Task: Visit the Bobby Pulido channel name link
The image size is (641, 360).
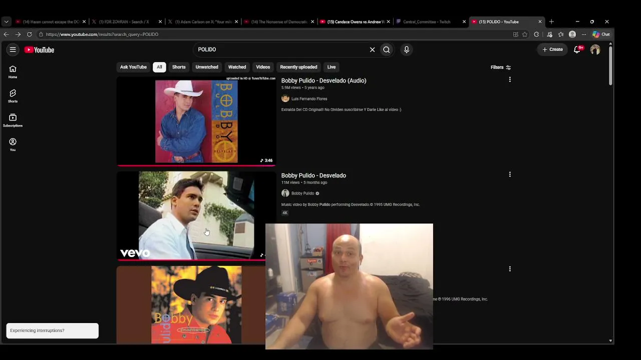Action: (x=302, y=193)
